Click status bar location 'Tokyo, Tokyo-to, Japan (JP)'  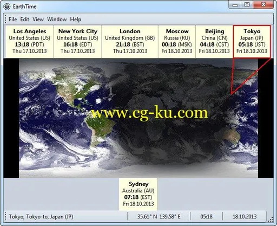click(41, 216)
